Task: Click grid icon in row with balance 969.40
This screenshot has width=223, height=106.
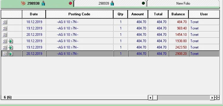Action: coord(5,29)
